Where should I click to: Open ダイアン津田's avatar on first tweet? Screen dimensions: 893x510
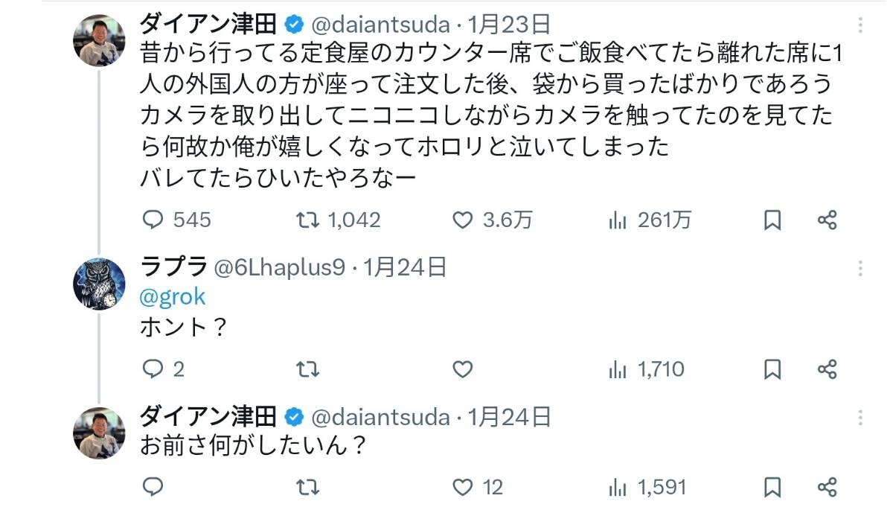pos(99,39)
